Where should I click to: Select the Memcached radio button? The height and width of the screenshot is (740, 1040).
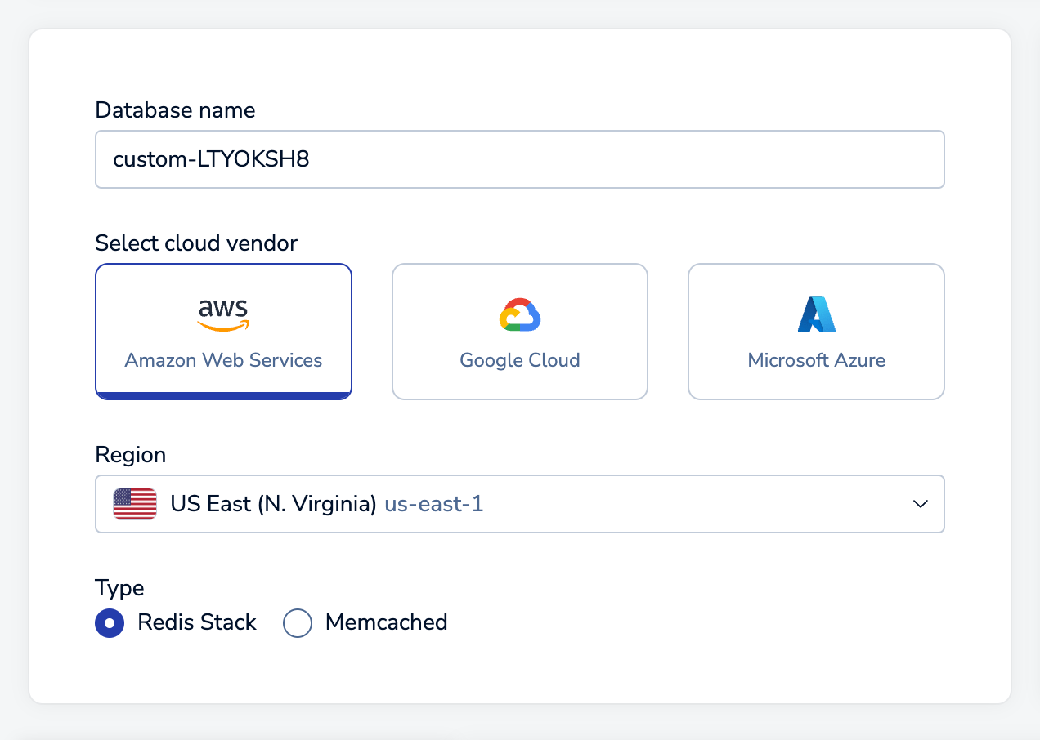pyautogui.click(x=298, y=623)
